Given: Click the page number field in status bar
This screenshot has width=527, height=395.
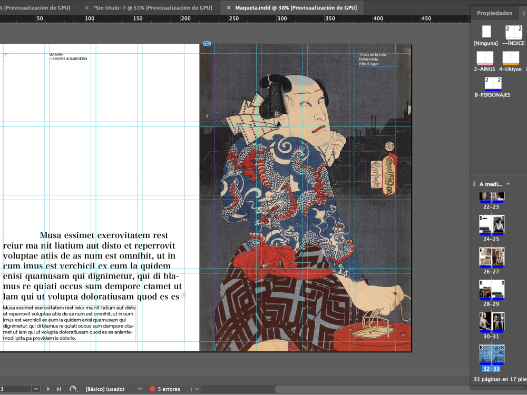Looking at the screenshot, I should 15,389.
